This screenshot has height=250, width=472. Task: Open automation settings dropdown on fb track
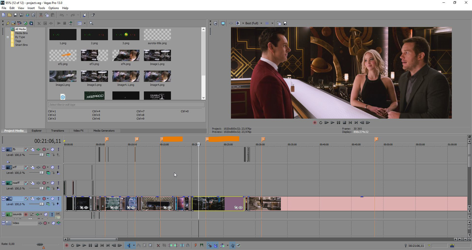tap(47, 149)
